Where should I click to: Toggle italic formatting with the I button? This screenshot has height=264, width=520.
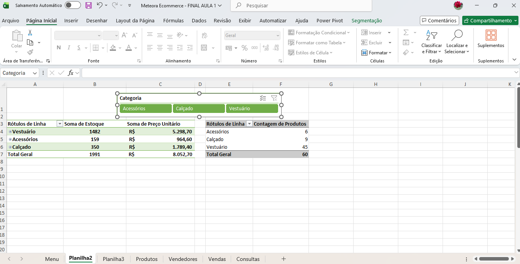coord(69,48)
